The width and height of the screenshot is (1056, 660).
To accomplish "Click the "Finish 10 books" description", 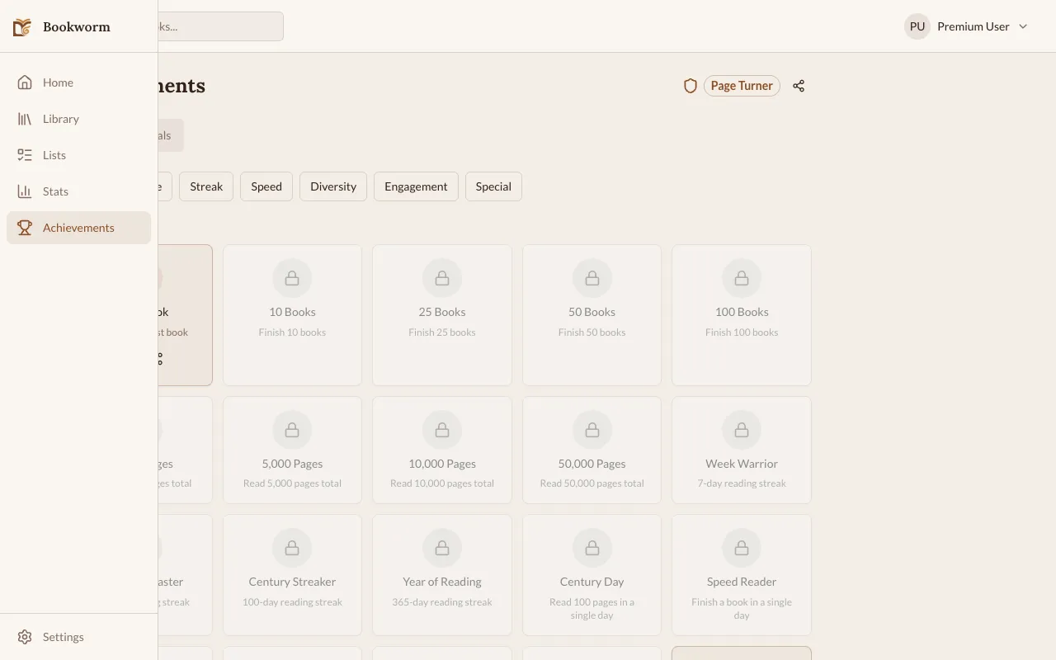I will 292,332.
